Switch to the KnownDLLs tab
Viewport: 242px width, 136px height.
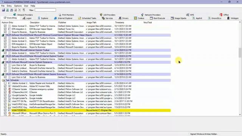tap(215, 18)
